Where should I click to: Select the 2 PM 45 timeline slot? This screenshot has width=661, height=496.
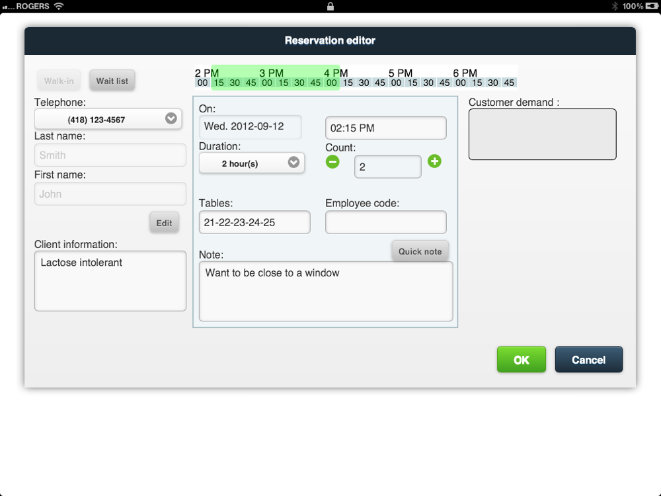tap(251, 83)
